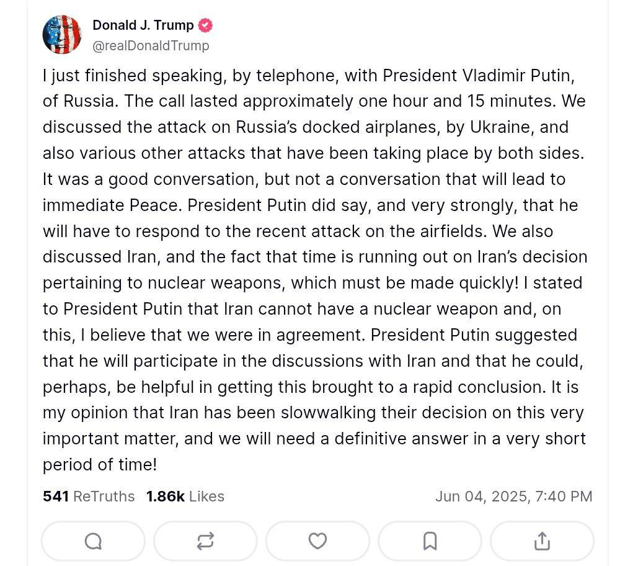Click the reply speech bubble icon

pyautogui.click(x=93, y=541)
